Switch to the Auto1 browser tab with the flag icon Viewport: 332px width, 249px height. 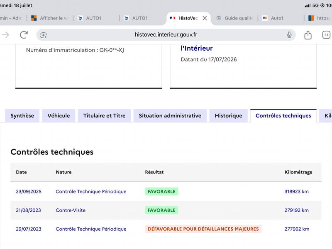tap(273, 18)
